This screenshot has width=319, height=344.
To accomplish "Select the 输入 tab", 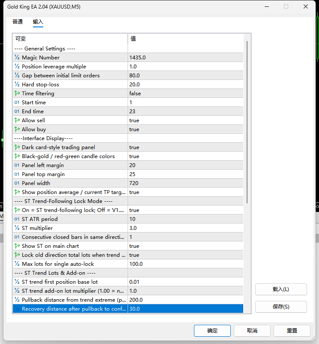I will click(38, 22).
